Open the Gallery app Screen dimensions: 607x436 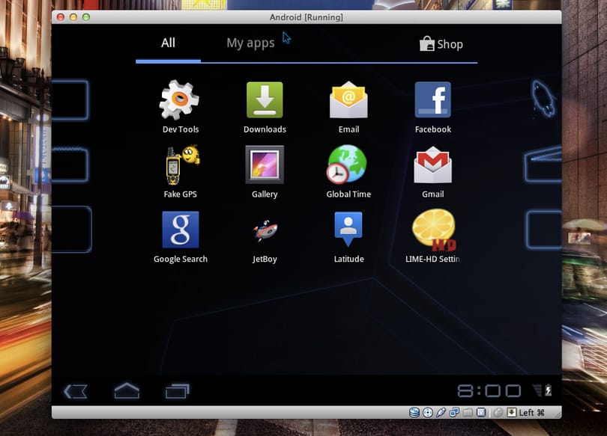(x=265, y=172)
